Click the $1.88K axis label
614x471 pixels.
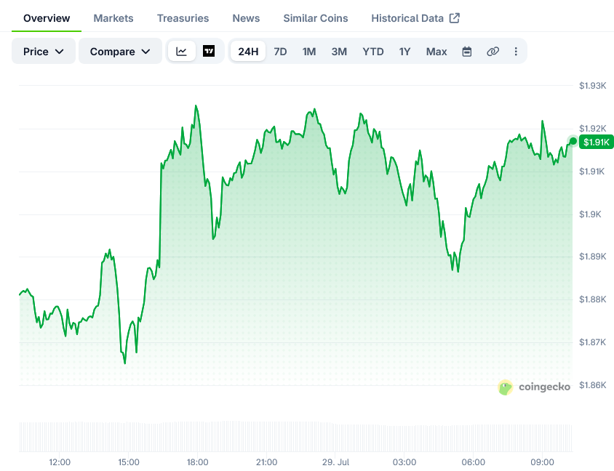coord(592,299)
